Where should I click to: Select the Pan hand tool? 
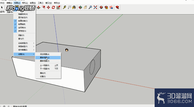click(x=85, y=7)
